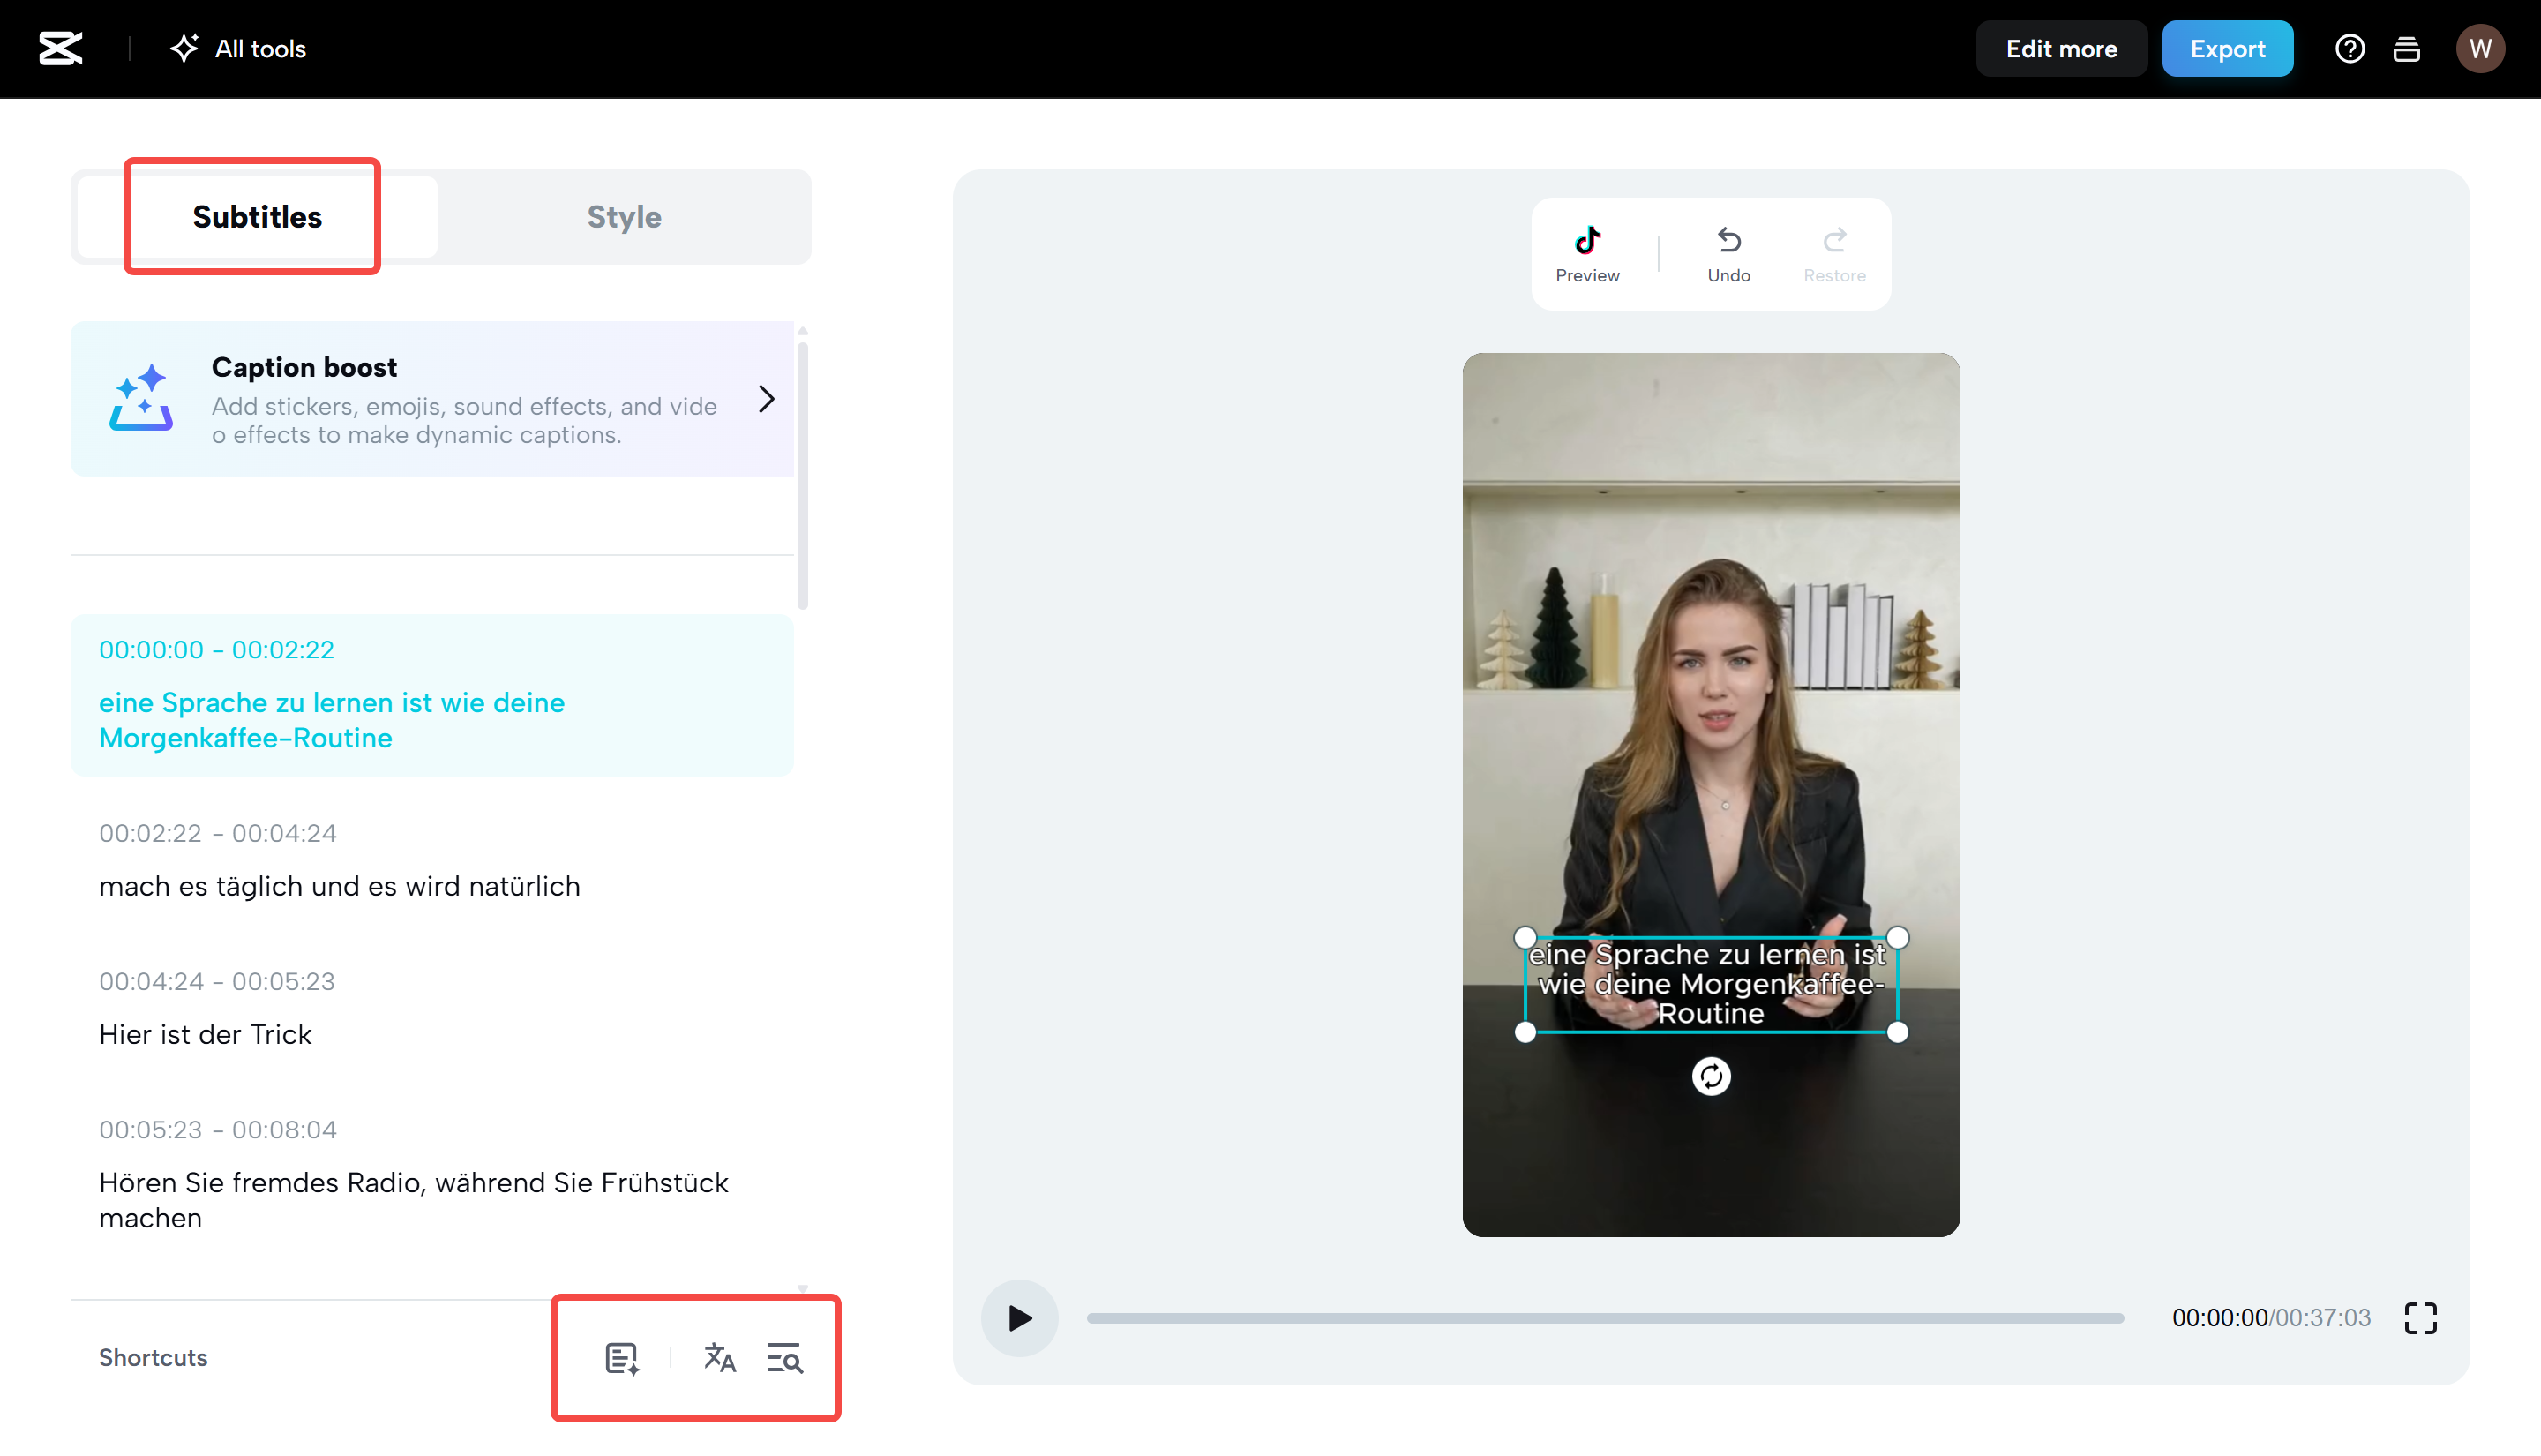Toggle fullscreen video preview
Image resolution: width=2541 pixels, height=1456 pixels.
[2422, 1318]
